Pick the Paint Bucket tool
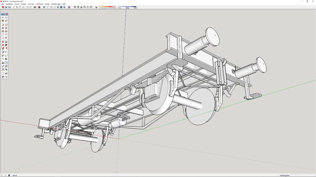The image size is (316, 177). pyautogui.click(x=3, y=21)
